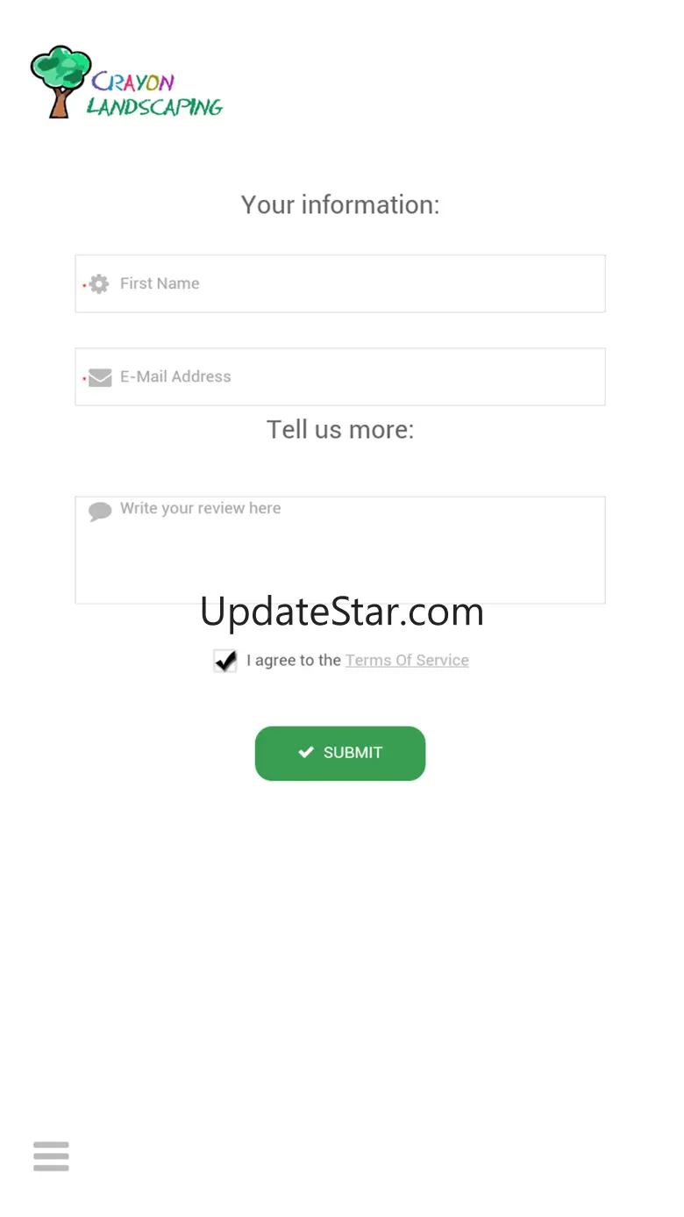Submit the form with the green SUBMIT button
Viewport: 684px width, 1217px height.
click(340, 753)
